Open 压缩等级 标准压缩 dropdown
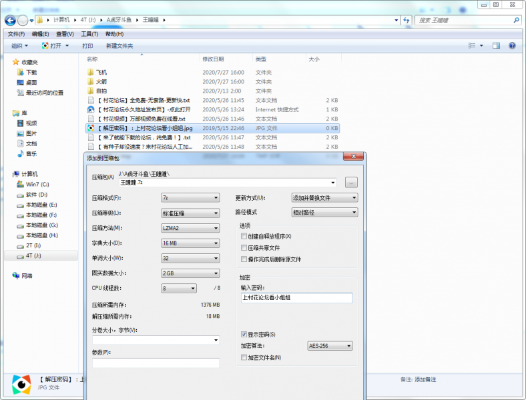Image resolution: width=526 pixels, height=400 pixels. [x=190, y=213]
